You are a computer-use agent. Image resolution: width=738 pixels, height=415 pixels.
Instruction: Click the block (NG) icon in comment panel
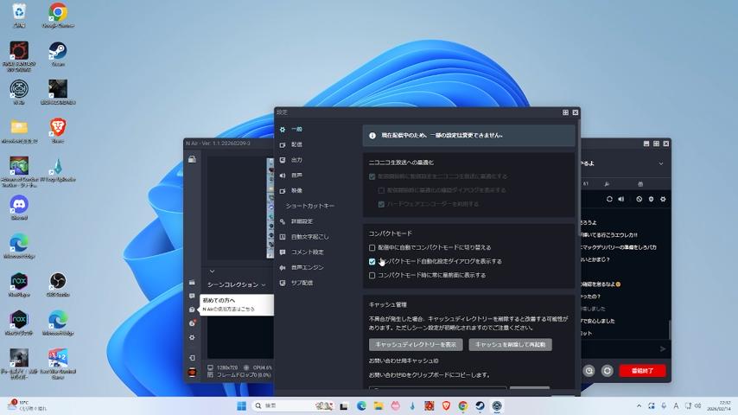(639, 199)
